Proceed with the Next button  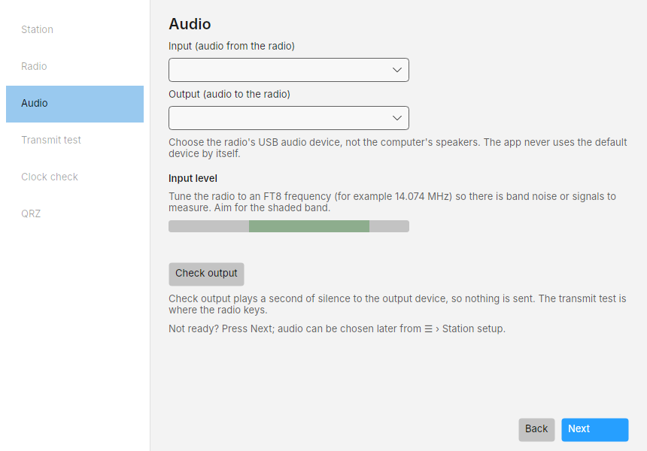594,429
